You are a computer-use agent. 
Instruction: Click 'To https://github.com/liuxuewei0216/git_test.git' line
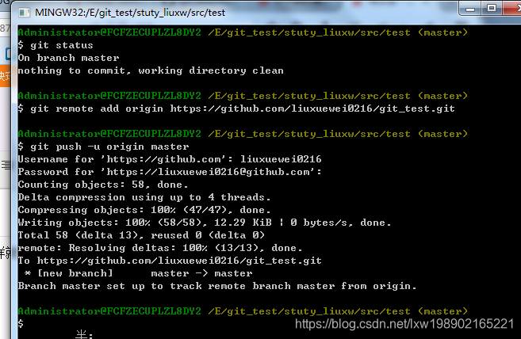(170, 261)
